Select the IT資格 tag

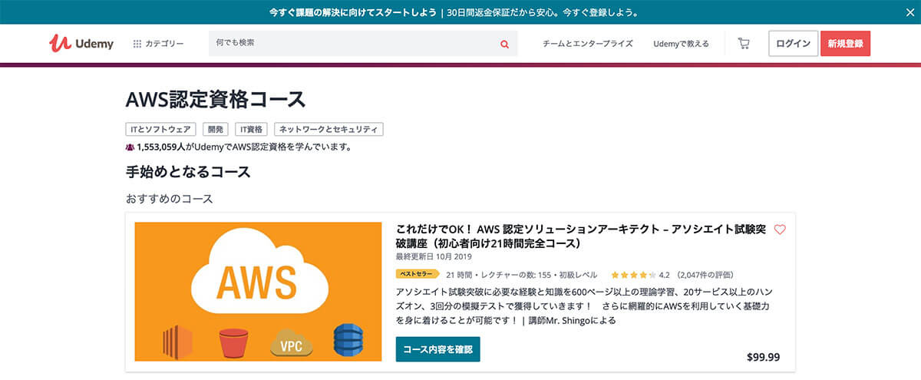coord(251,130)
